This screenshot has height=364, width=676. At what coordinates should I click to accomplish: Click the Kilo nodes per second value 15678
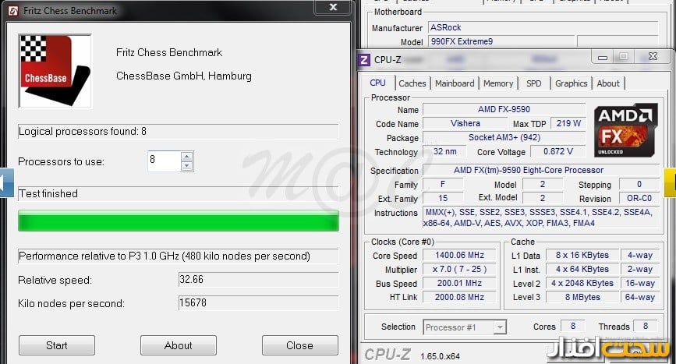[x=259, y=303]
